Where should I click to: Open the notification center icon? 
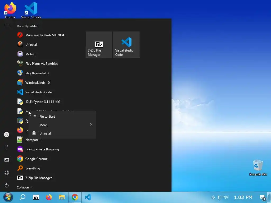[x=263, y=197]
